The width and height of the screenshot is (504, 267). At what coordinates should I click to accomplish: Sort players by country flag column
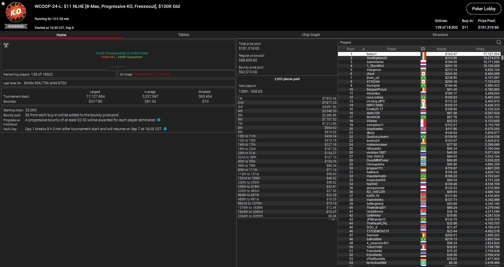pos(423,49)
